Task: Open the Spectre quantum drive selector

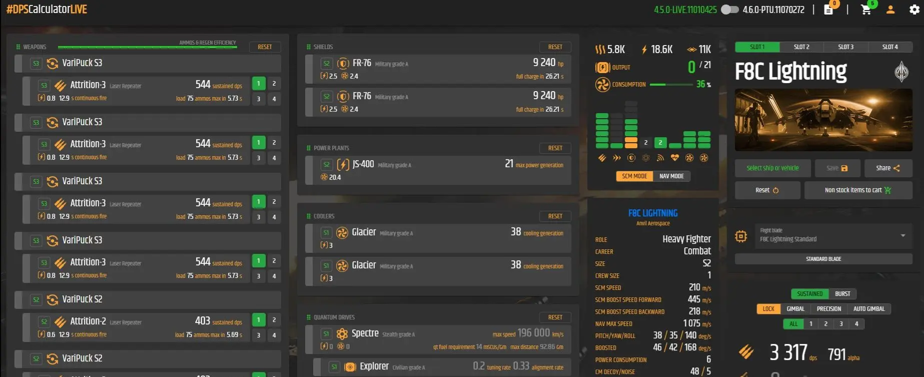Action: (x=438, y=338)
